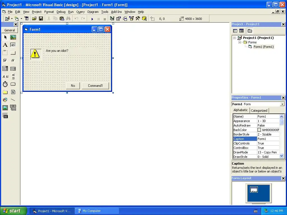Image resolution: width=287 pixels, height=215 pixels.
Task: Select the Label control tool
Action: tap(5, 45)
